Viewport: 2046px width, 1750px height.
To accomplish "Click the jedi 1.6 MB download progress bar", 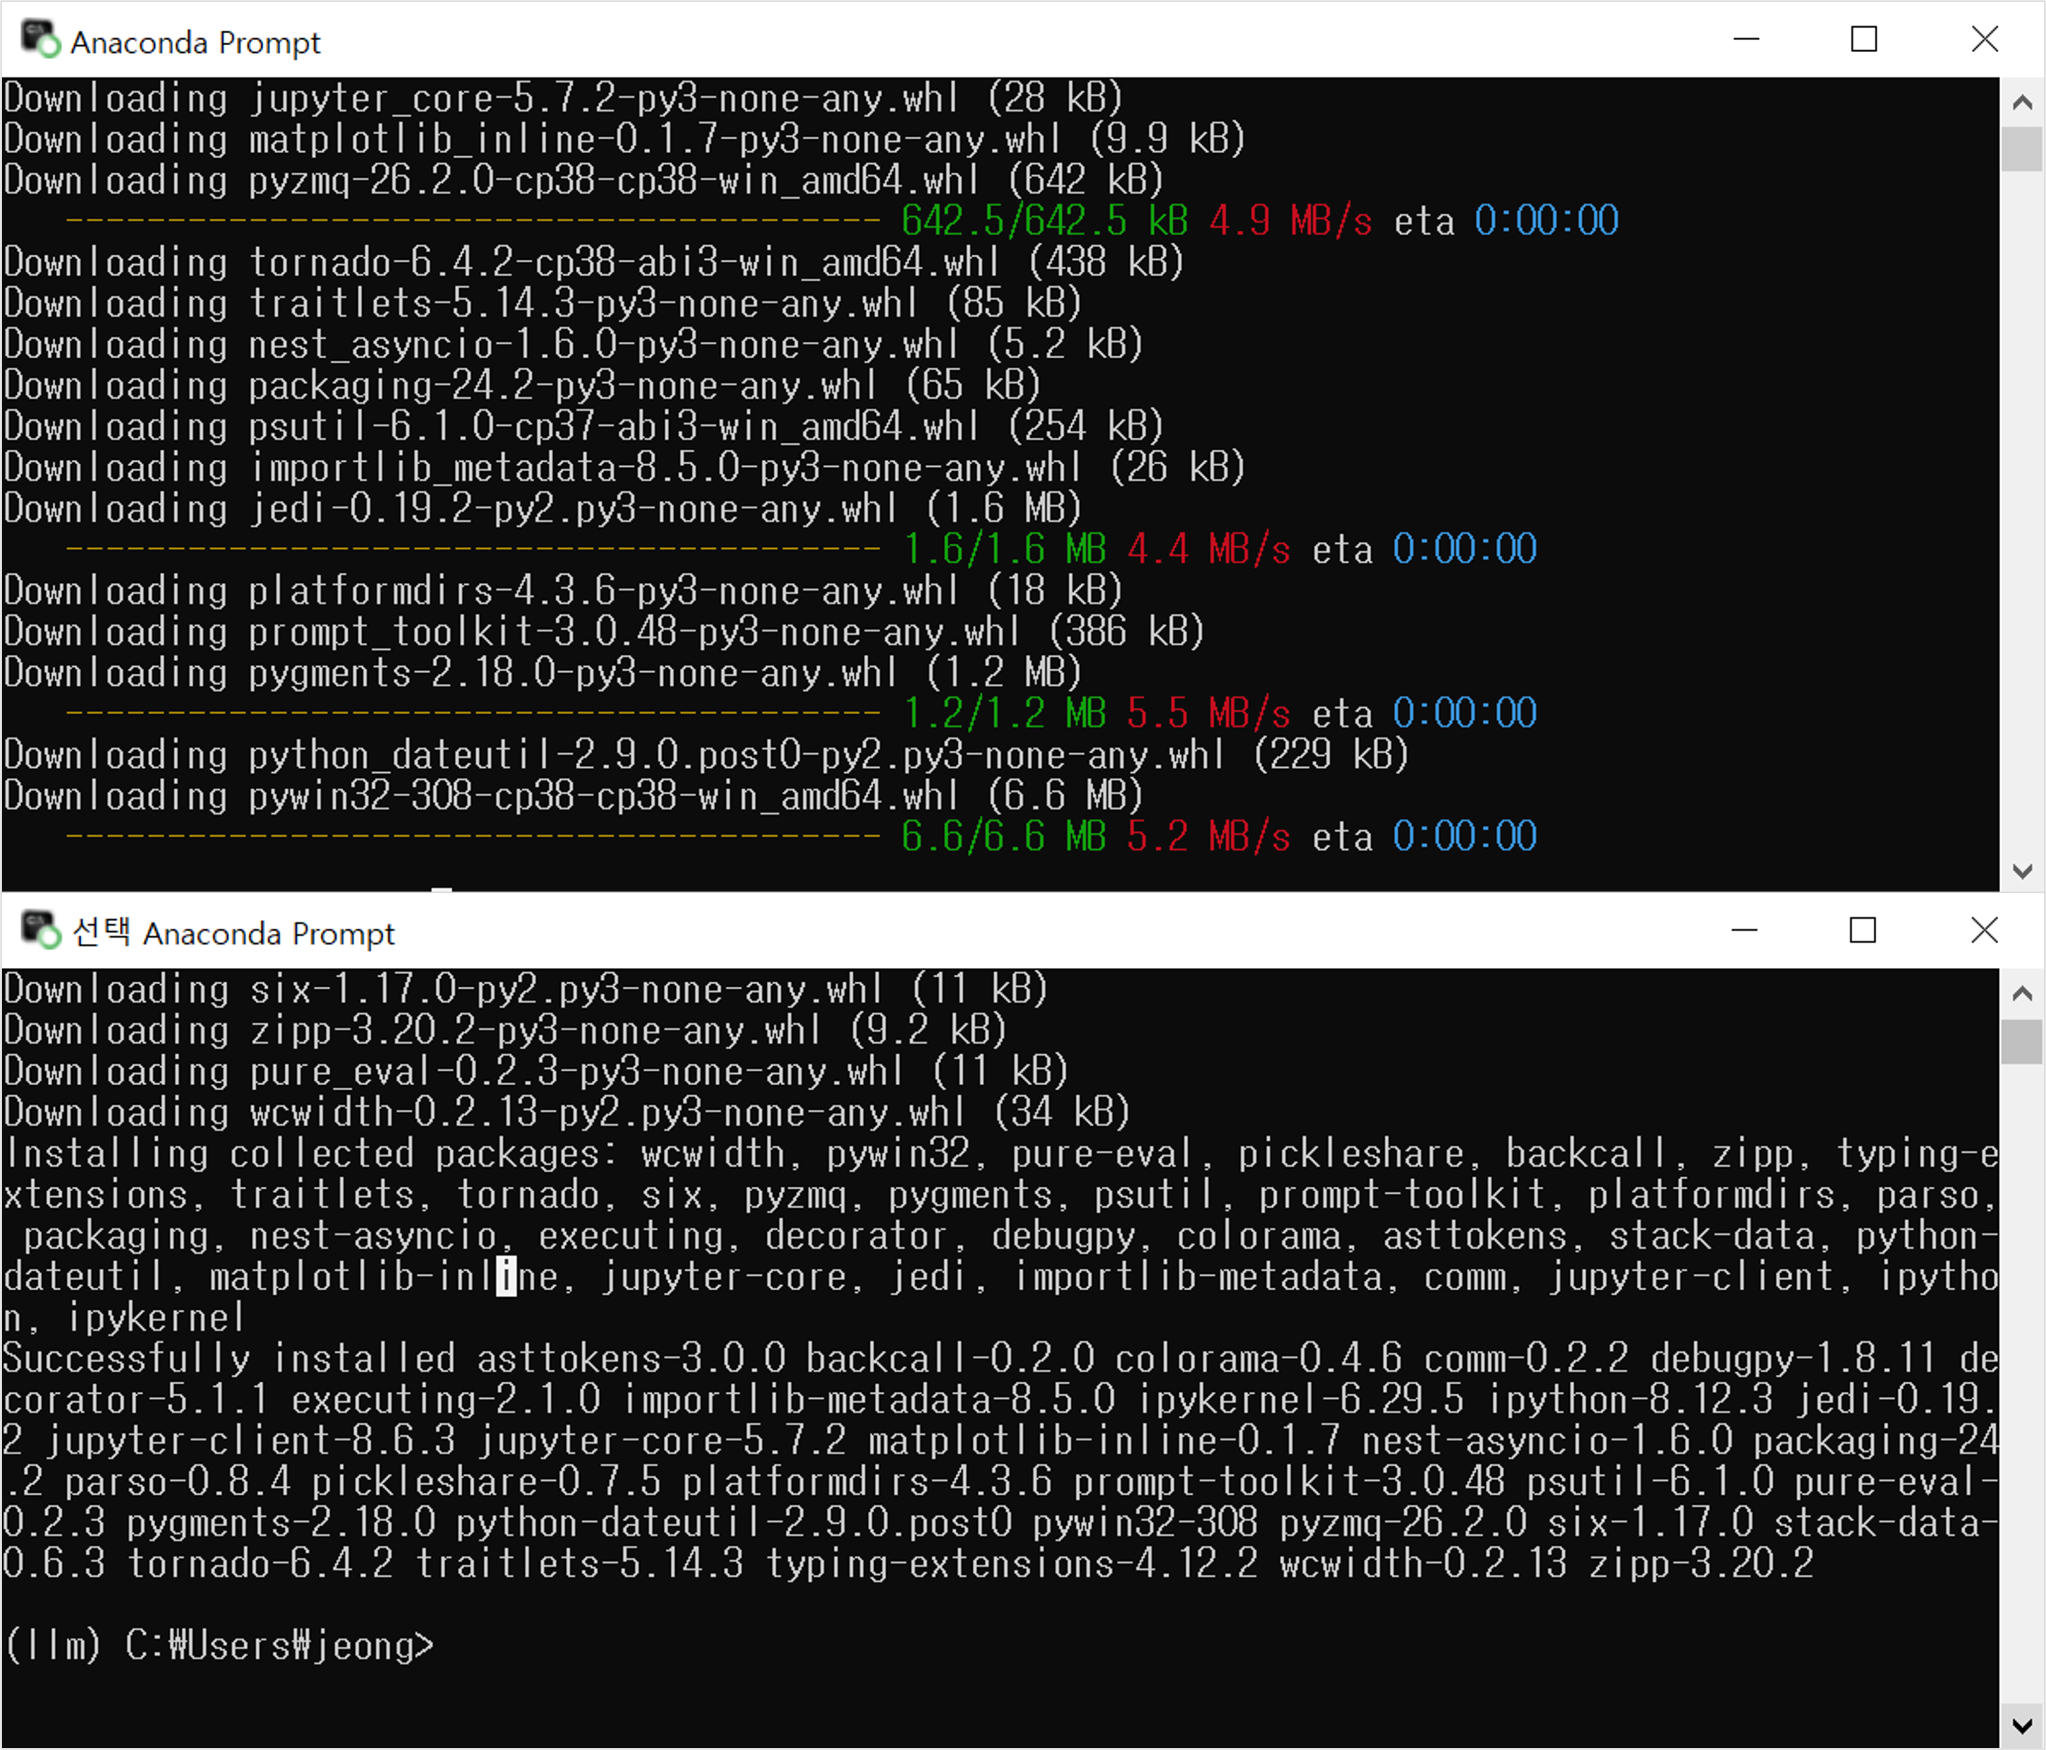I will 472,549.
